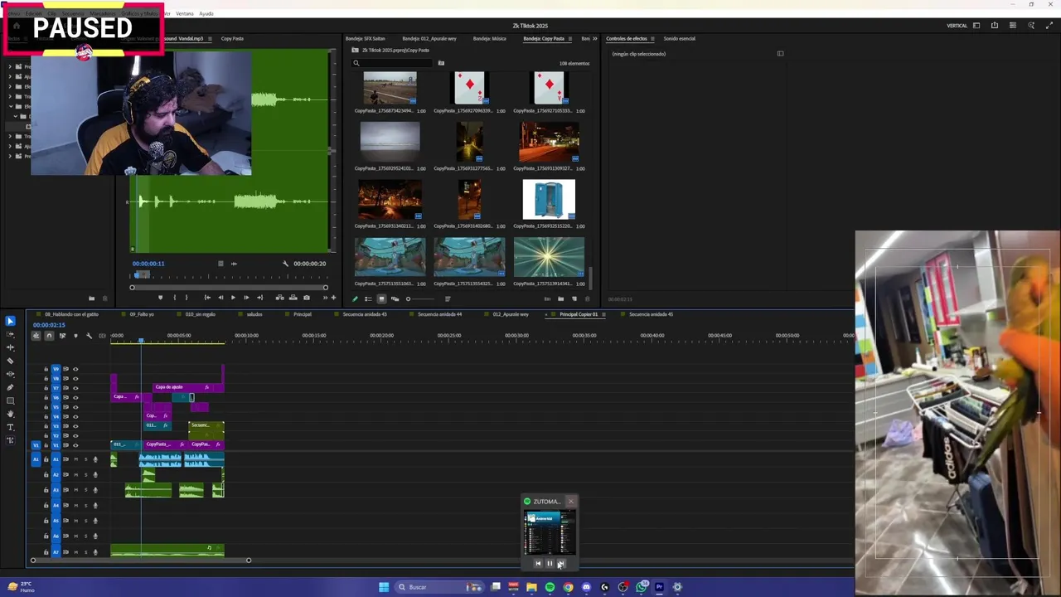1061x597 pixels.
Task: Hide track V9 with eye icon
Action: point(75,369)
